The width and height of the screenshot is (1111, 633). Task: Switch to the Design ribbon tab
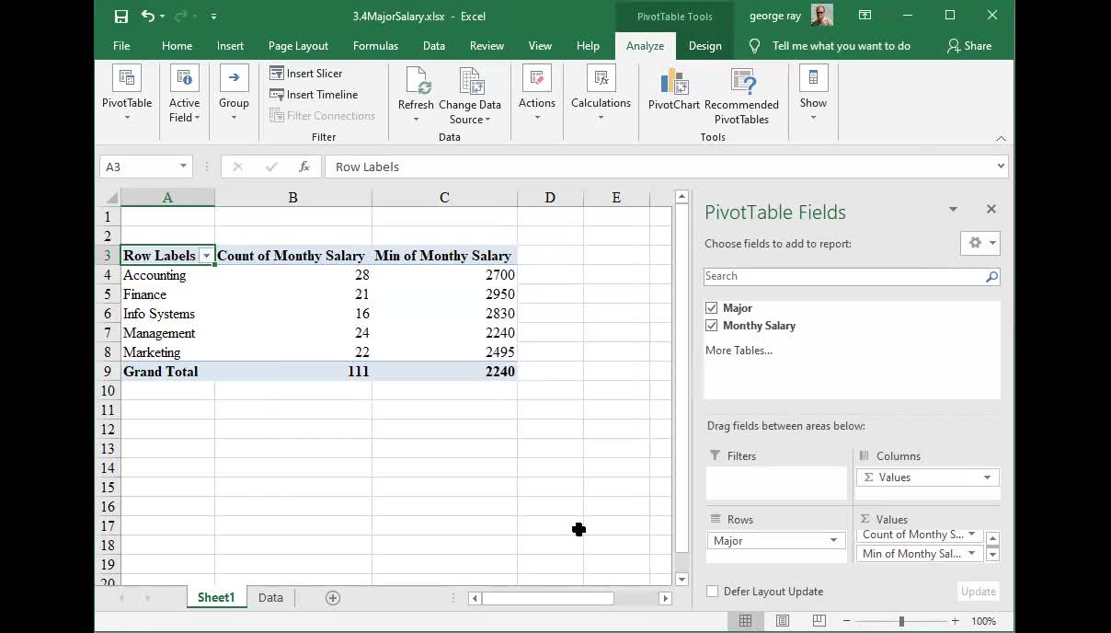(704, 46)
